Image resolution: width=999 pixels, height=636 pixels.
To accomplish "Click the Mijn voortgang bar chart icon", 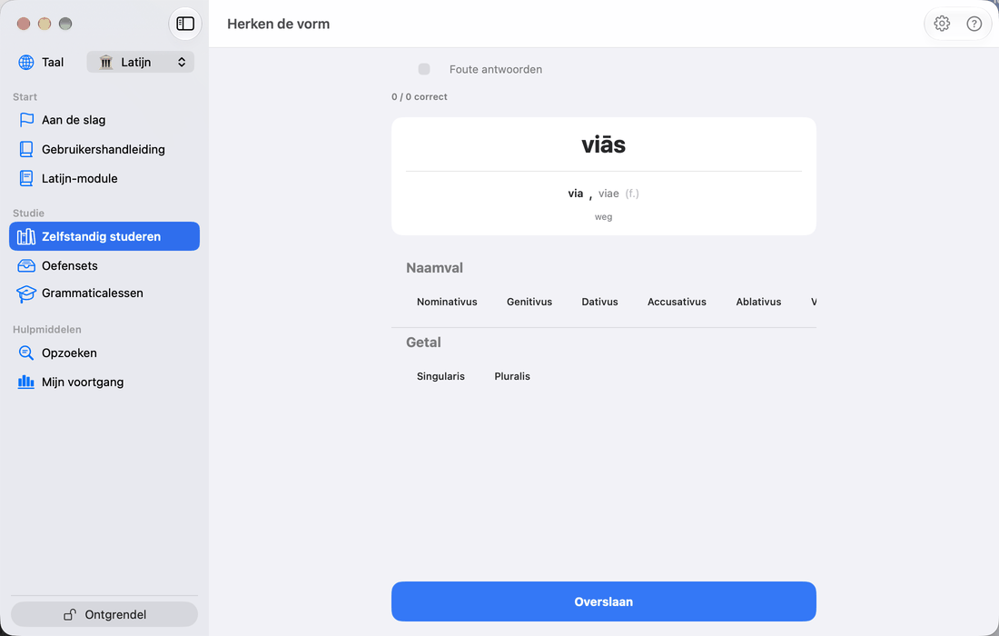I will pyautogui.click(x=26, y=382).
